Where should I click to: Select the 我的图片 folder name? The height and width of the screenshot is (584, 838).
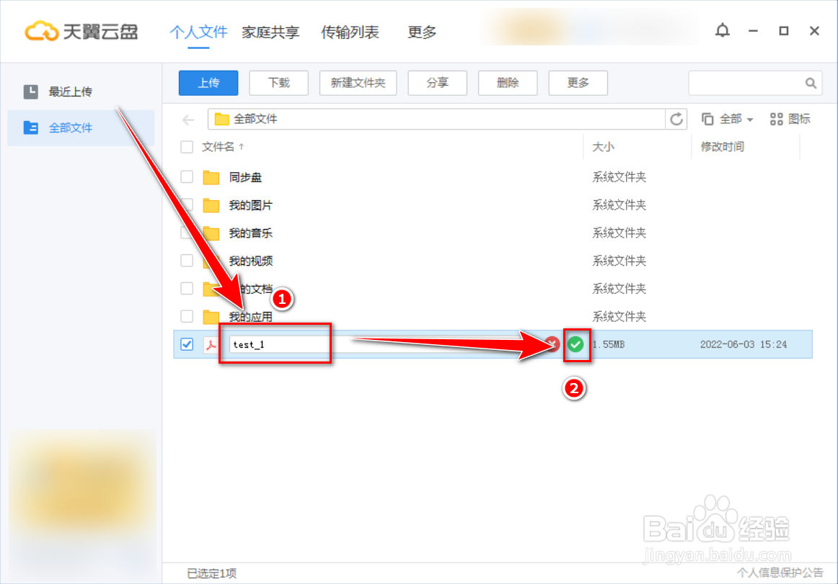click(251, 205)
